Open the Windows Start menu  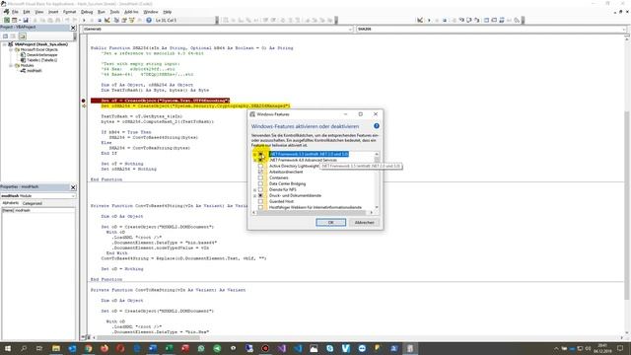coord(8,348)
